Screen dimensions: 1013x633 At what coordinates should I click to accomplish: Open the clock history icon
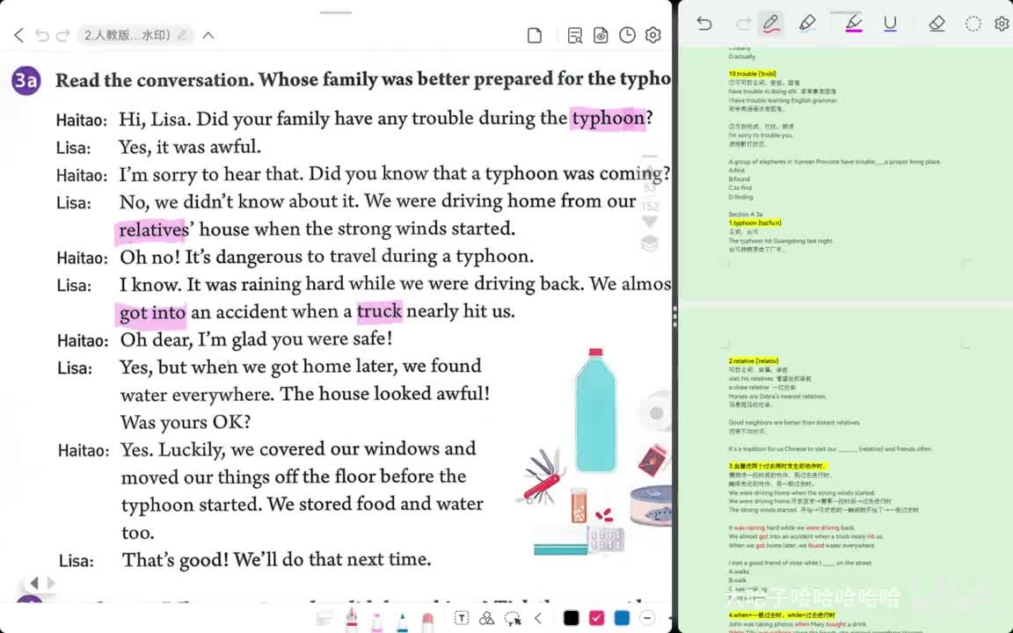627,35
